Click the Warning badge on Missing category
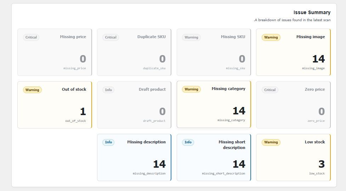 tap(191, 89)
